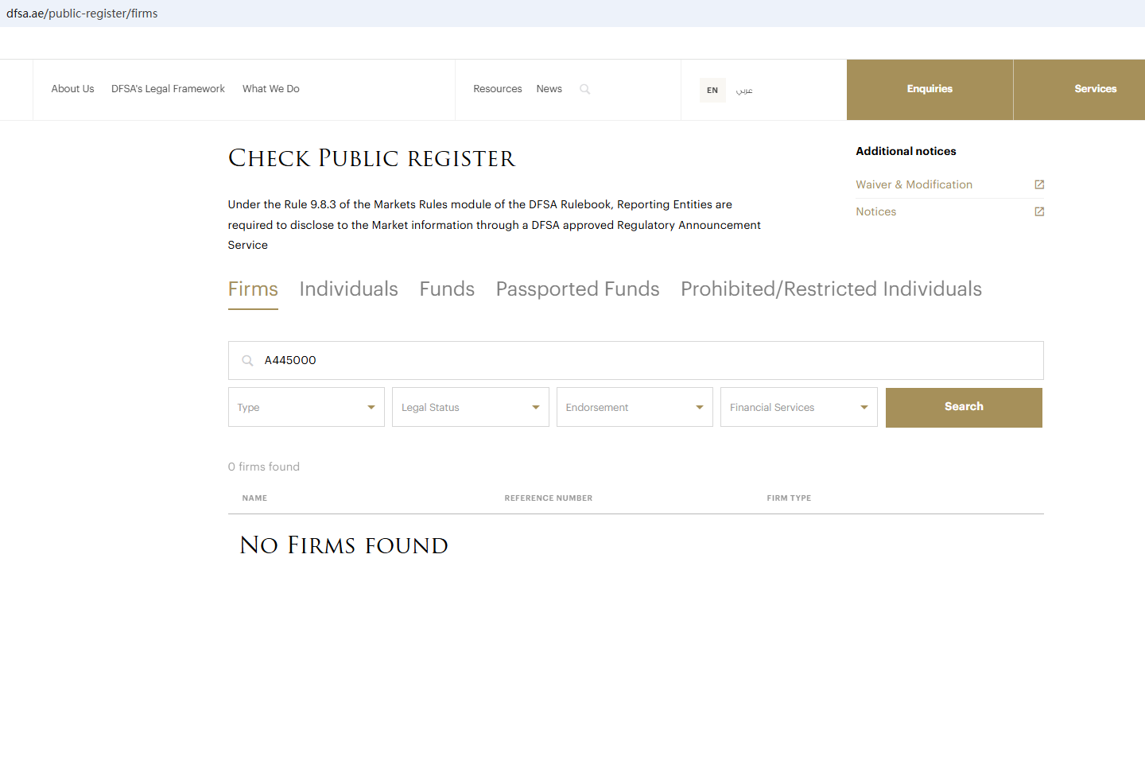Select the Funds tab
Viewport: 1145px width, 779px height.
click(x=447, y=289)
